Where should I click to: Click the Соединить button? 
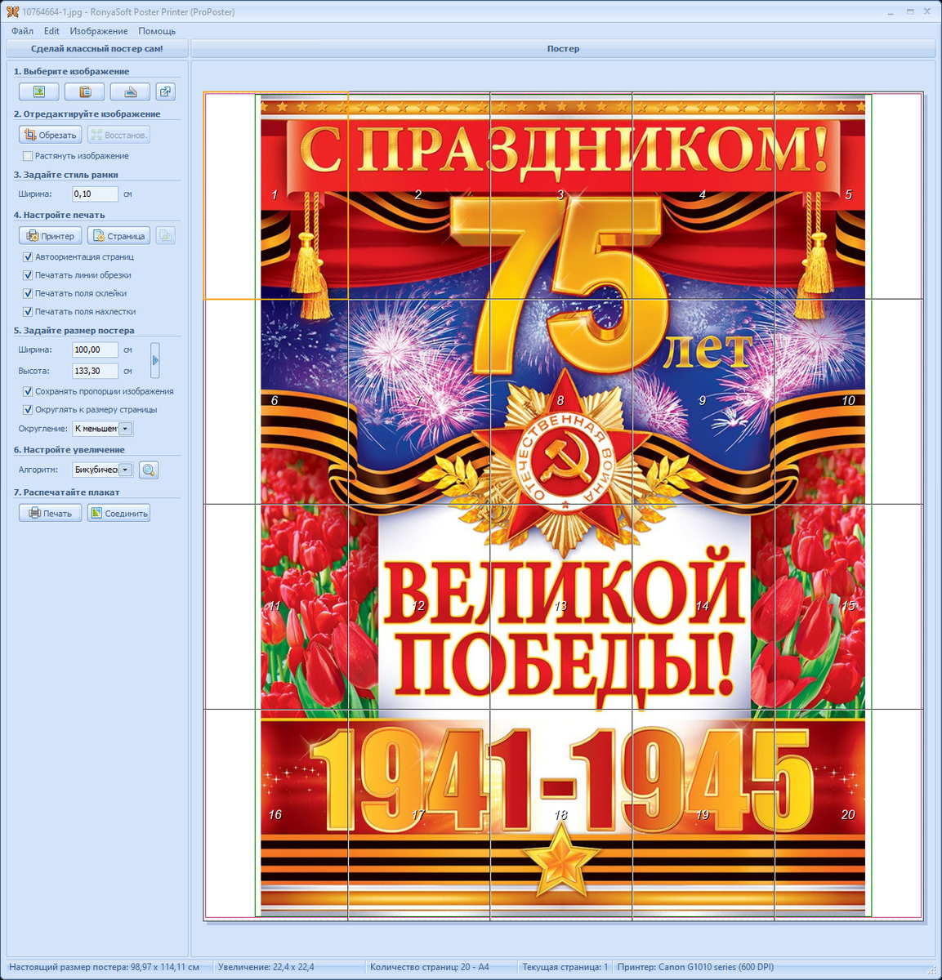118,513
